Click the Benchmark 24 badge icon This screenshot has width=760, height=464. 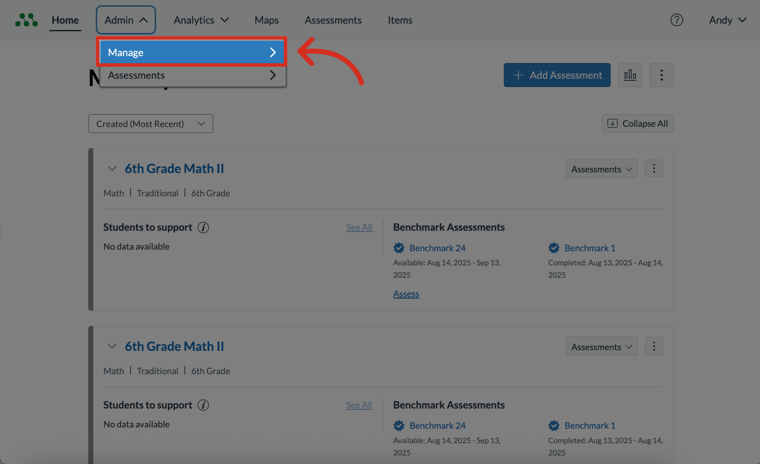399,247
